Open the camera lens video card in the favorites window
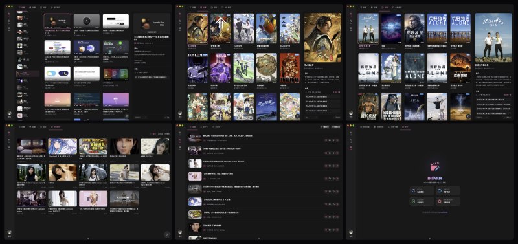 [x=87, y=21]
